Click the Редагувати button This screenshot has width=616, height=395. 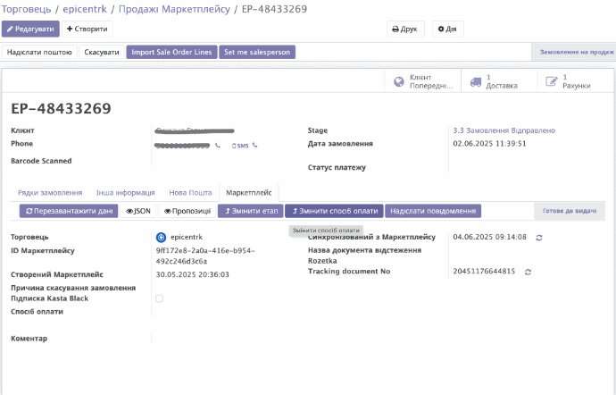coord(30,29)
